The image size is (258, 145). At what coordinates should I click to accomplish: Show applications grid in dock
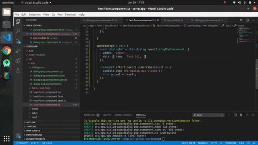tap(6, 139)
